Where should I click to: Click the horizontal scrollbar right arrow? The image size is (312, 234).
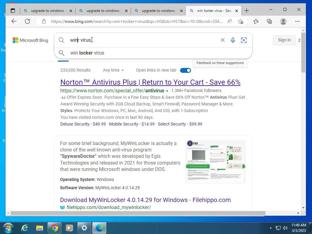tap(298, 213)
